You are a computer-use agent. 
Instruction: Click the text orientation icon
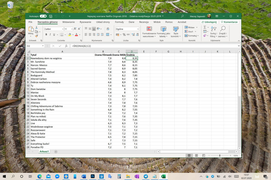click(98, 29)
